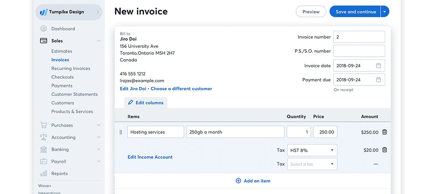Image resolution: width=434 pixels, height=194 pixels.
Task: Click 'Choose a different customer' link
Action: coord(181,89)
